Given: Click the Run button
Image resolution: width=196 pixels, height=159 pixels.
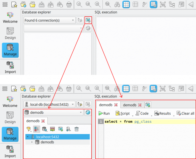Looking at the screenshot, I should (104, 113).
